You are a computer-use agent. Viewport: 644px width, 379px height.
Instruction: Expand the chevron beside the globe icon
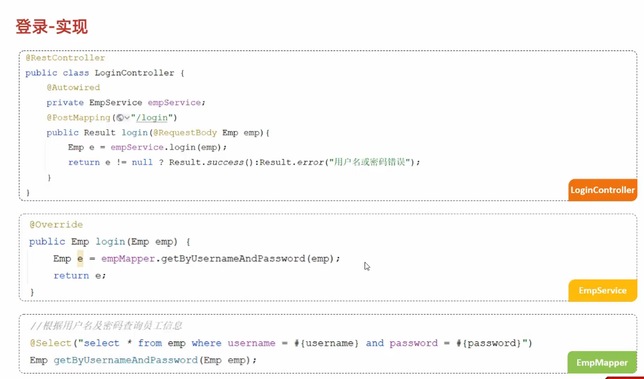tap(126, 118)
